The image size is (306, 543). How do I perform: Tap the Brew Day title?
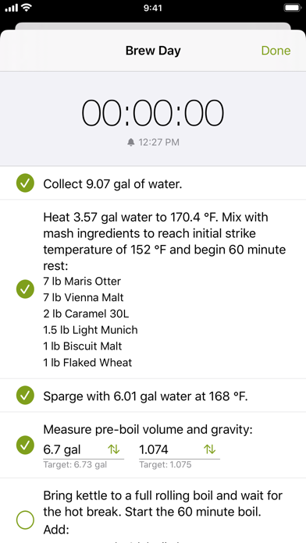[x=153, y=51]
